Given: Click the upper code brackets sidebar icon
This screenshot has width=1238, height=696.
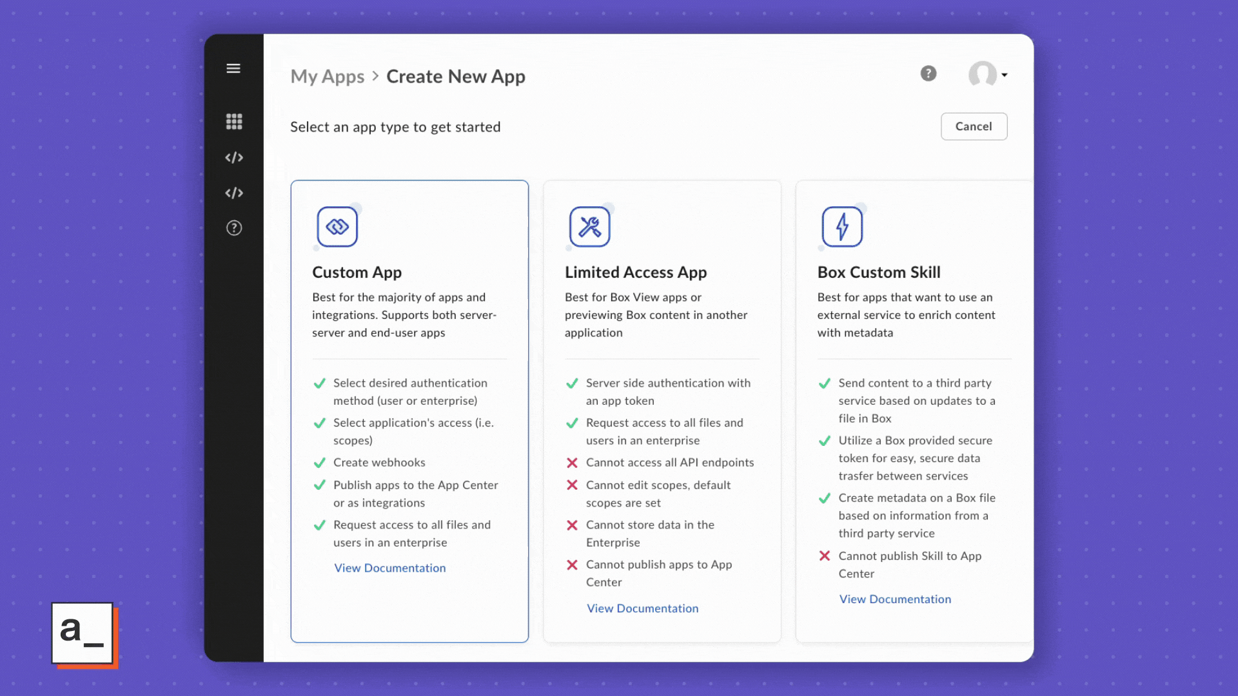Looking at the screenshot, I should (x=234, y=157).
